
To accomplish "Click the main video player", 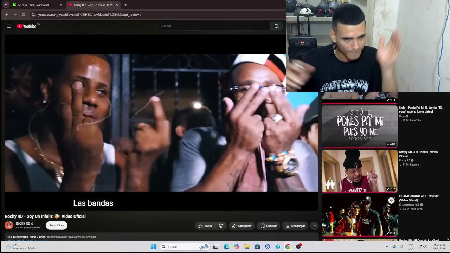I will (161, 123).
